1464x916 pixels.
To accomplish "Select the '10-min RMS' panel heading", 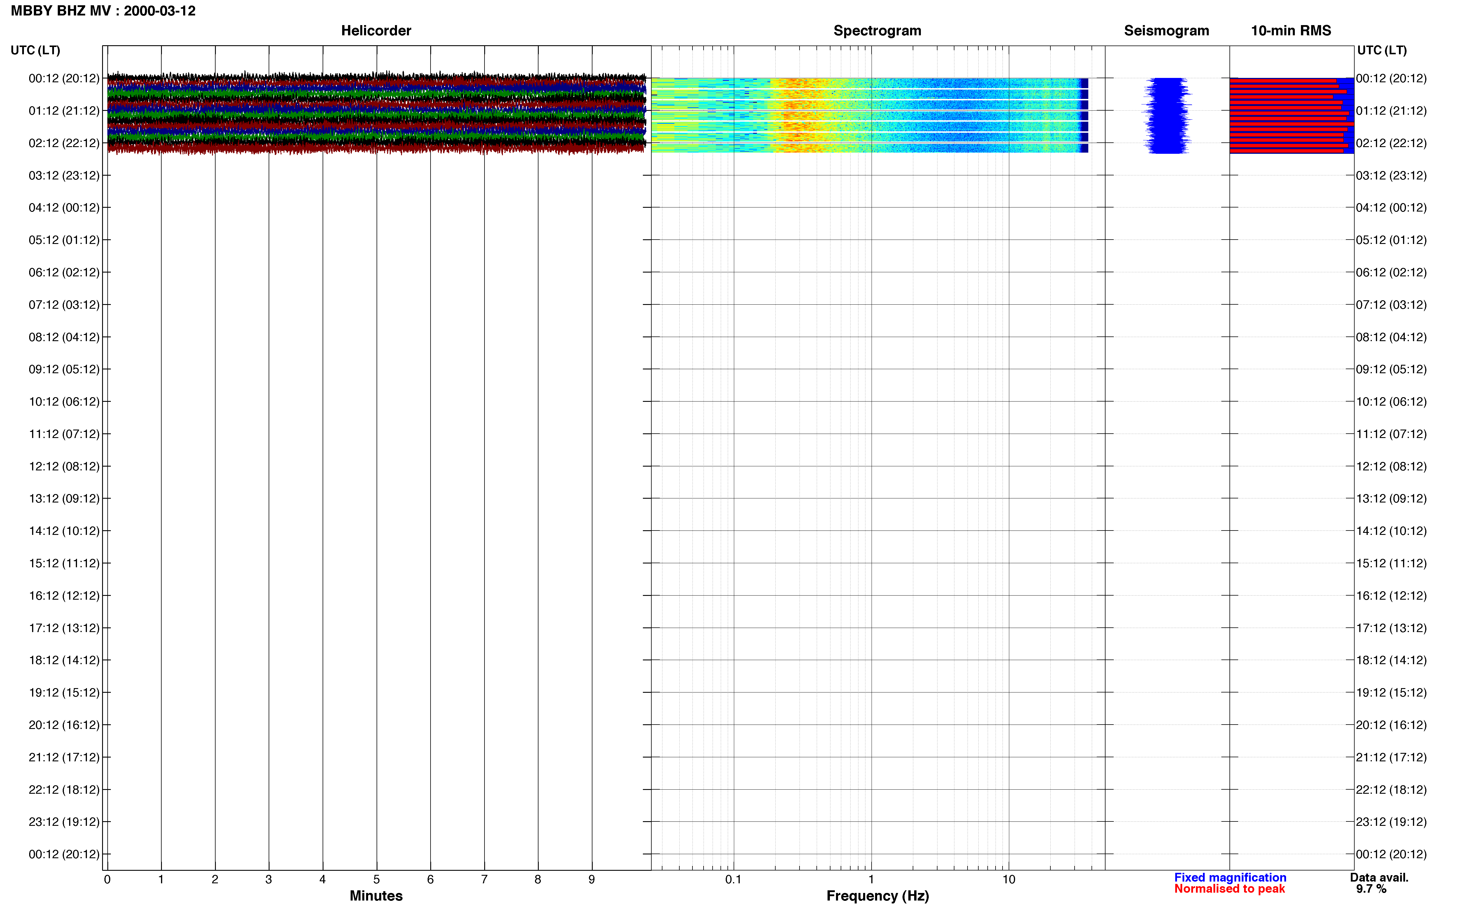I will [1291, 30].
